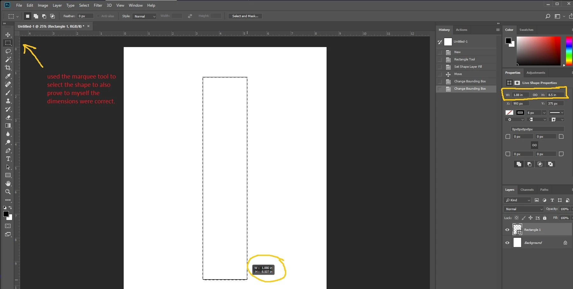Select the Blur tool

tap(8, 134)
